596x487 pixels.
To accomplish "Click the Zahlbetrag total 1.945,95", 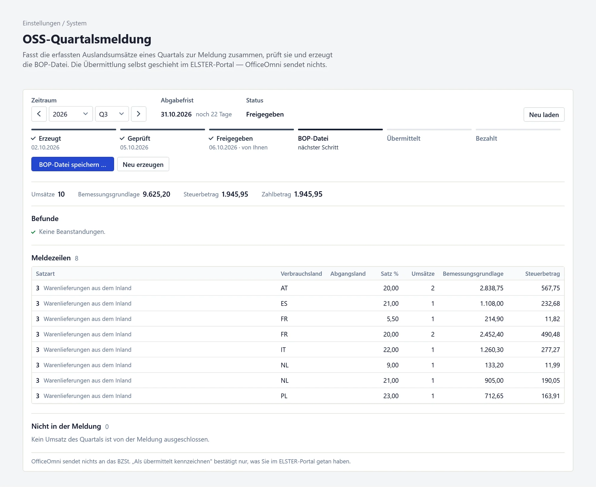I will coord(308,194).
